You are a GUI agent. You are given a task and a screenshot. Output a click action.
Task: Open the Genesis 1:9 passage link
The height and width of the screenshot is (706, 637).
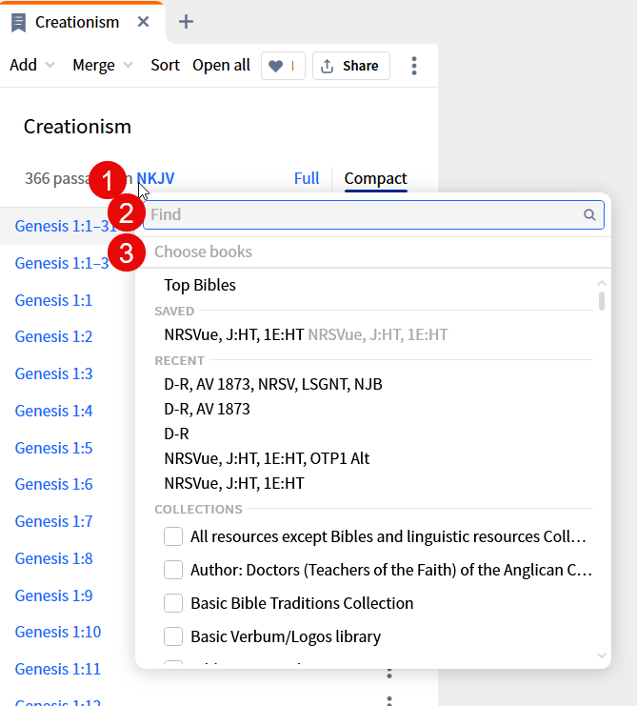click(x=53, y=595)
